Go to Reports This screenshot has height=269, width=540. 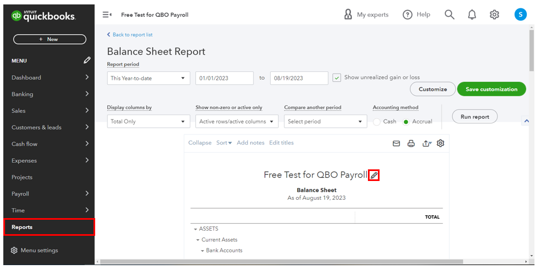49,227
